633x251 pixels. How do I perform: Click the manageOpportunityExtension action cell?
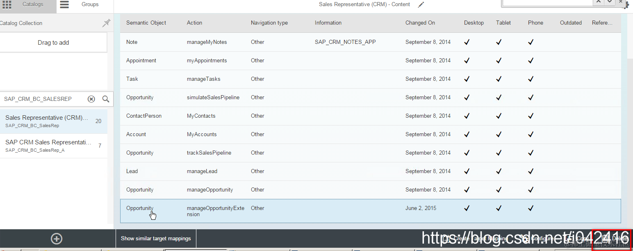pyautogui.click(x=216, y=211)
